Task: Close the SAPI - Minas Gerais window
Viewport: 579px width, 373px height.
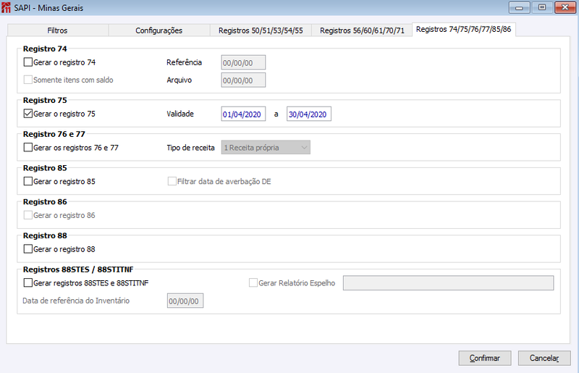Action: pos(565,7)
